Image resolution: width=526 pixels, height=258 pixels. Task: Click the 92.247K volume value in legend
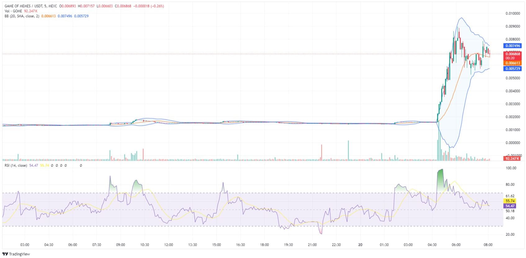[31, 11]
